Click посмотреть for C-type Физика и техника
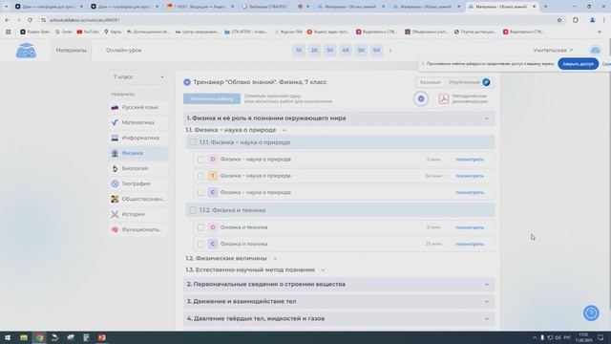Viewport: 611px width, 344px height. click(x=470, y=245)
